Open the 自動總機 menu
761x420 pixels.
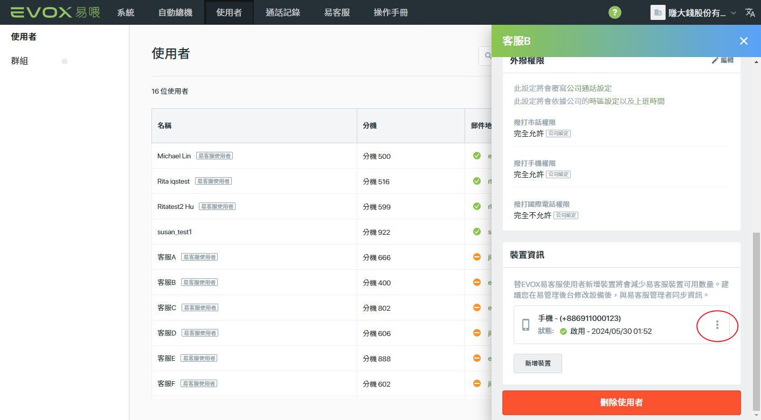click(175, 12)
